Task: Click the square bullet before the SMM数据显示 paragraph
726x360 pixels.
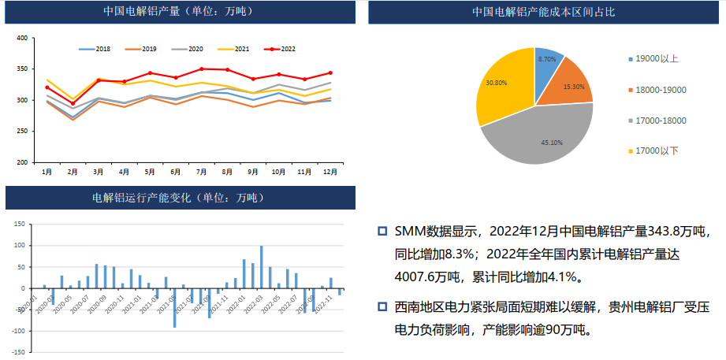Action: coord(382,232)
